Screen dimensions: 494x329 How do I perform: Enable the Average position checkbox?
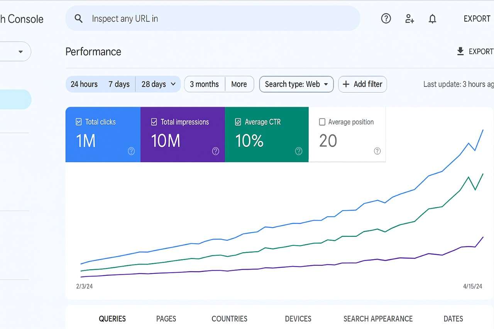pyautogui.click(x=322, y=122)
